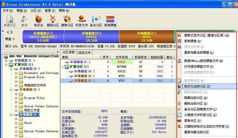Screen dimensions: 238x138
Task: Open the 分区(P) menu
Action: pyautogui.click(x=36, y=11)
